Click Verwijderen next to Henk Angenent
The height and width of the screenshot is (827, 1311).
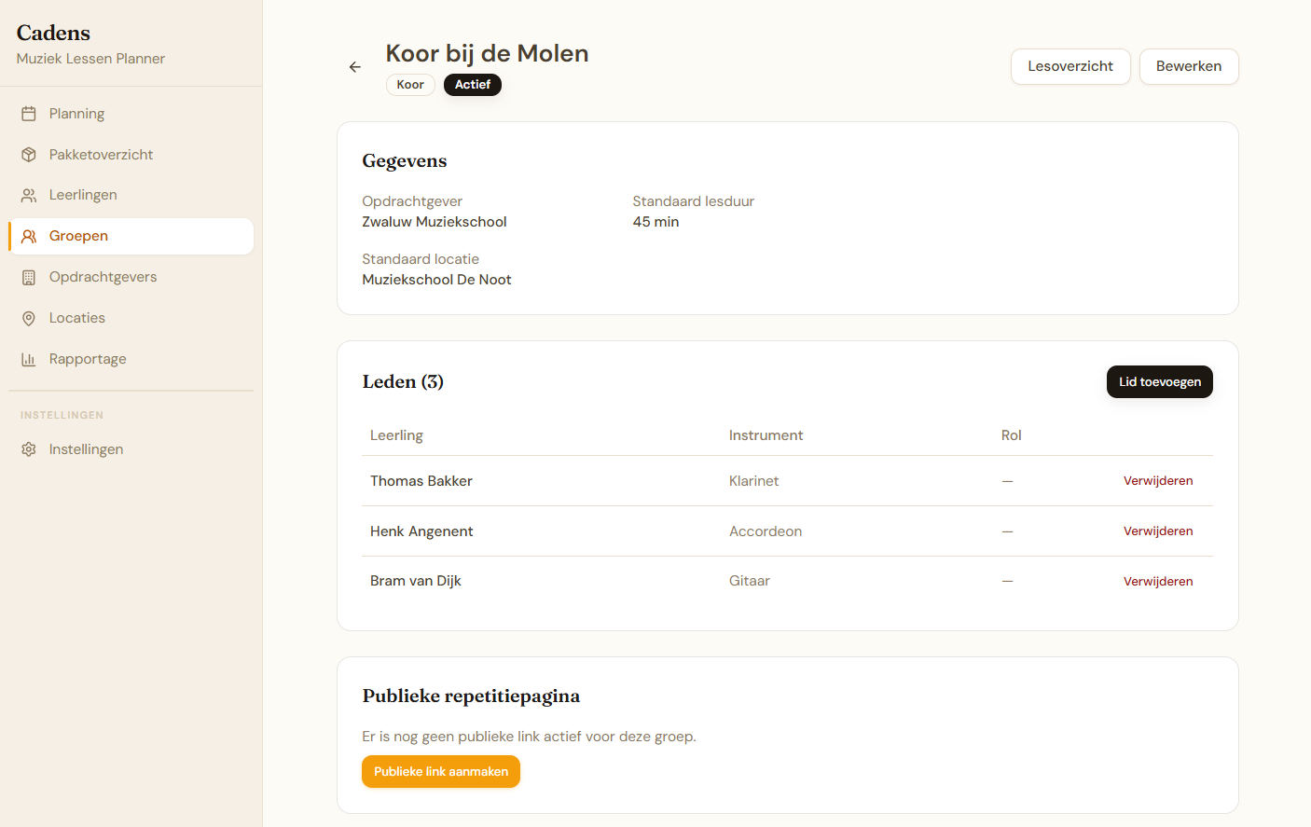1158,531
